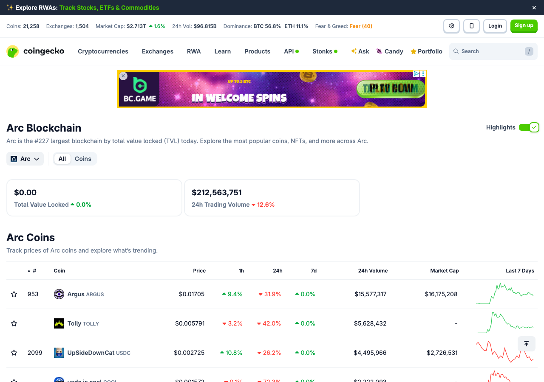Click the Argus coin logo

(x=59, y=294)
